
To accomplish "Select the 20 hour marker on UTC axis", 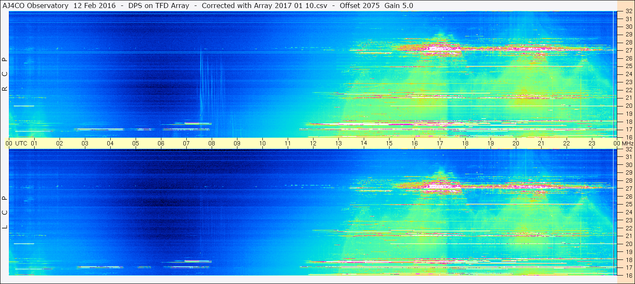I will (x=516, y=143).
